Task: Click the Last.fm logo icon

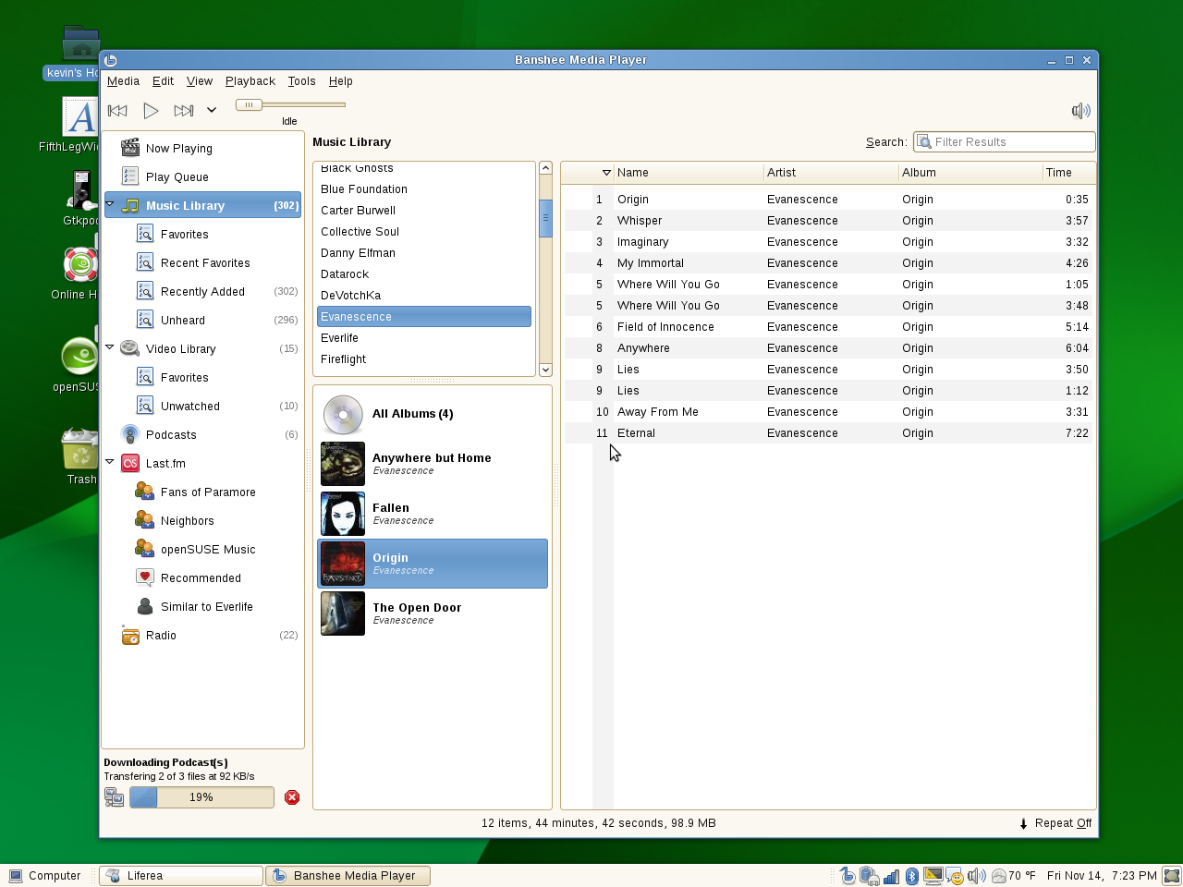Action: pos(130,463)
